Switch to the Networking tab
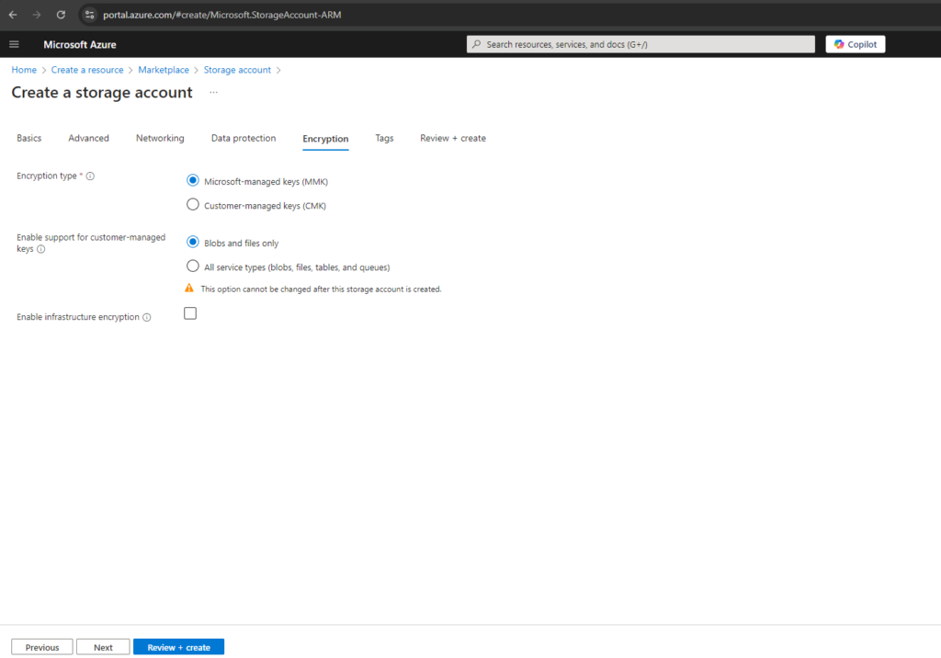This screenshot has height=658, width=941. 160,138
